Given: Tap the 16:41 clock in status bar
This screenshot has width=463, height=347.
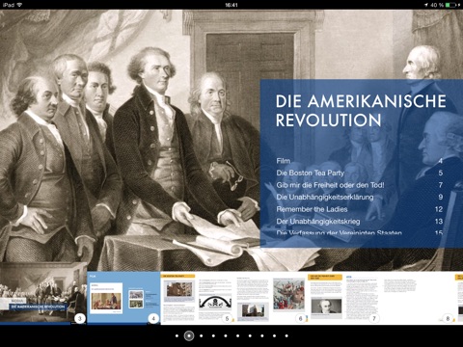Looking at the screenshot, I should 231,5.
